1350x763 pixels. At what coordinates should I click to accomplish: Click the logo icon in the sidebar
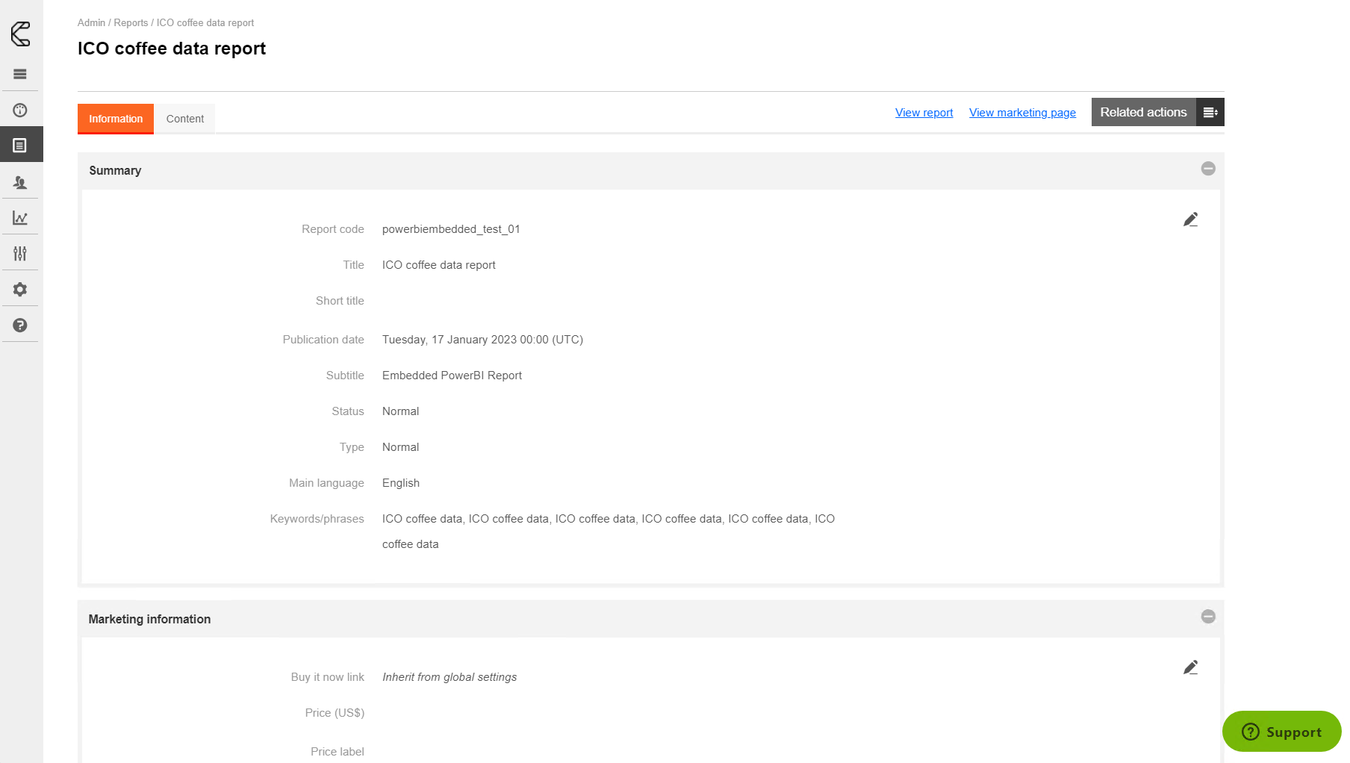[21, 34]
